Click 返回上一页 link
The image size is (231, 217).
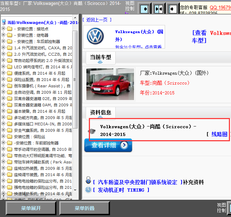[97, 20]
